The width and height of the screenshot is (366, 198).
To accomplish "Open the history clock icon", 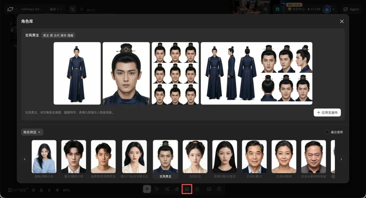I will click(197, 189).
